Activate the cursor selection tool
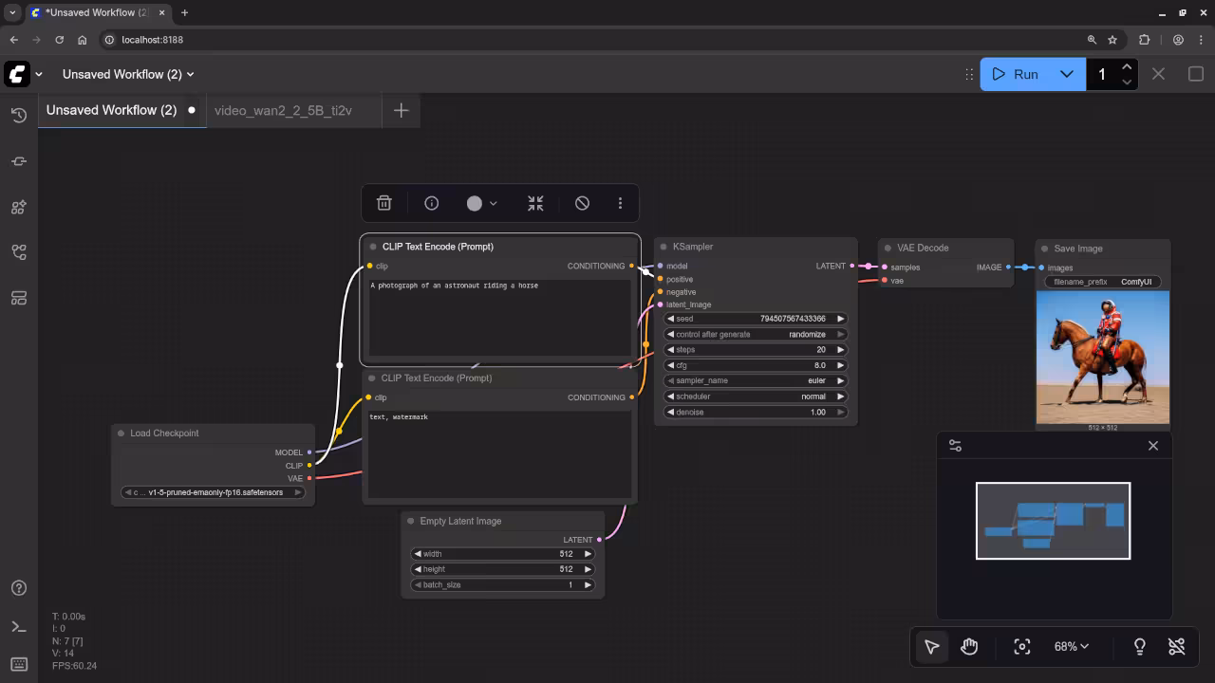 [x=931, y=646]
